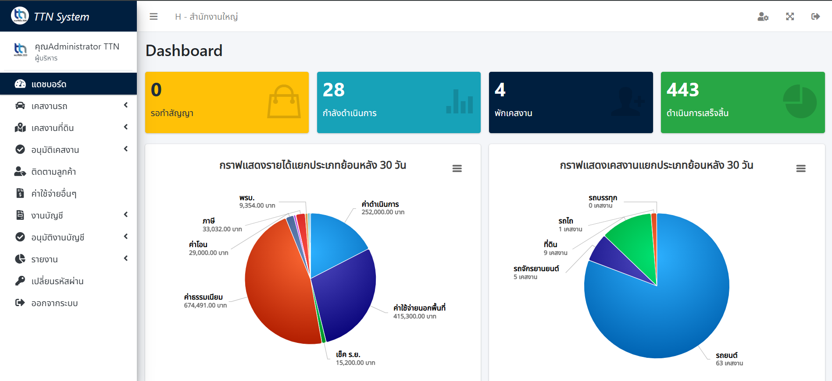Click the key icon for เปลี่ยนรหัสผ่าน
Image resolution: width=832 pixels, height=381 pixels.
tap(20, 281)
